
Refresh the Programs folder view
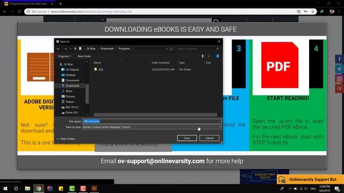171,49
